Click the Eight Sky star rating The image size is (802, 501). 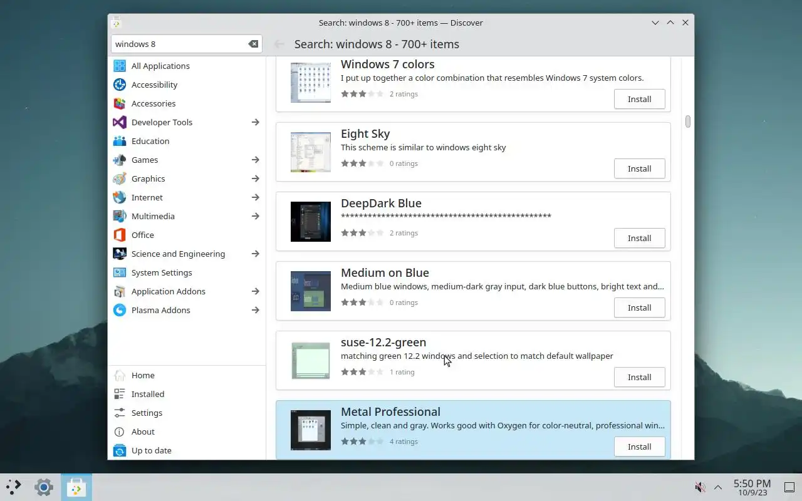(x=362, y=163)
